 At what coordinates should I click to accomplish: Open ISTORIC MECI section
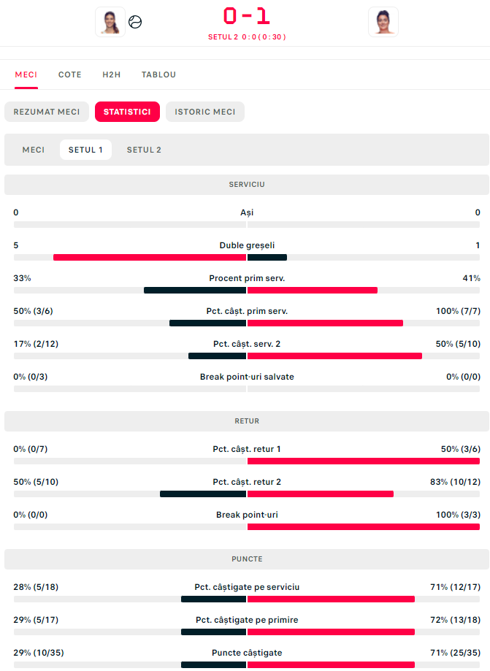point(205,112)
